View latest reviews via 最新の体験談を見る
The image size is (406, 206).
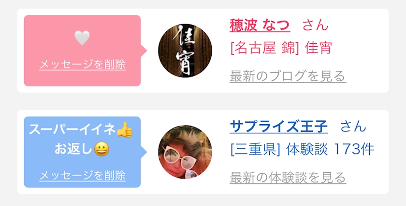288,178
